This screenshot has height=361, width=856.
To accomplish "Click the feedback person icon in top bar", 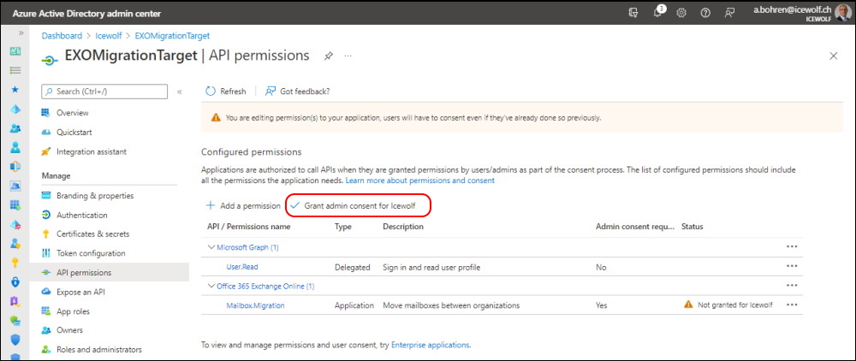I will pyautogui.click(x=729, y=13).
